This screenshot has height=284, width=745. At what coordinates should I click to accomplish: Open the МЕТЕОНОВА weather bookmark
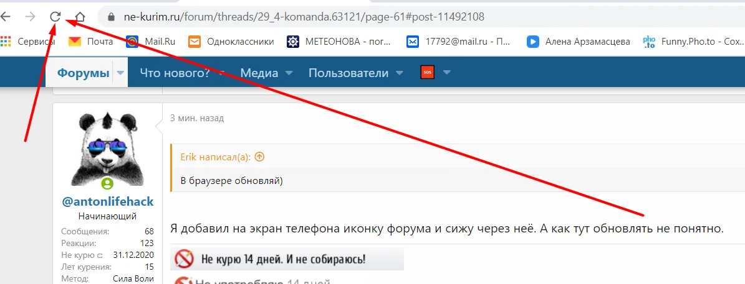339,42
